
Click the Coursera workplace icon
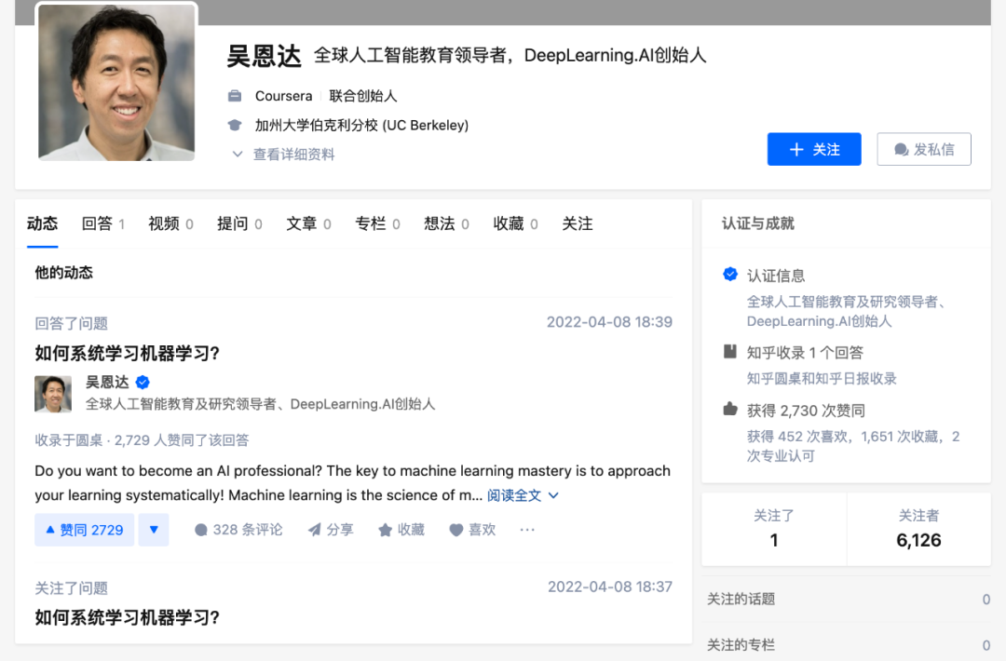coord(231,96)
